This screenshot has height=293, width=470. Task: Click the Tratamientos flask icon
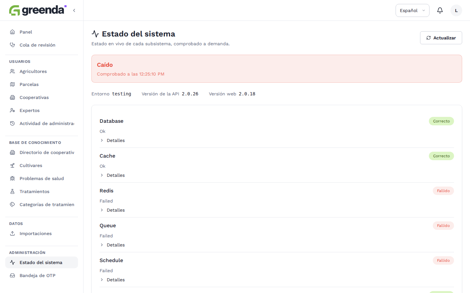point(12,191)
